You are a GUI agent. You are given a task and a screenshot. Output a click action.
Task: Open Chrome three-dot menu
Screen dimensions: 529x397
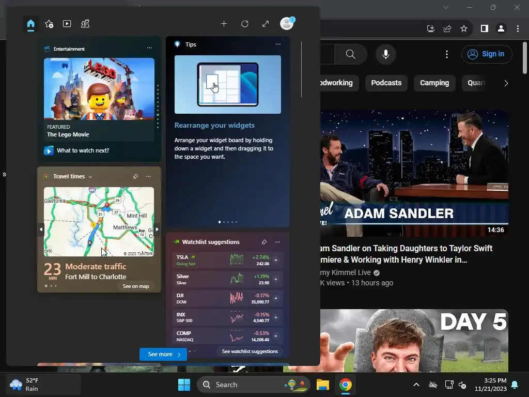click(518, 29)
